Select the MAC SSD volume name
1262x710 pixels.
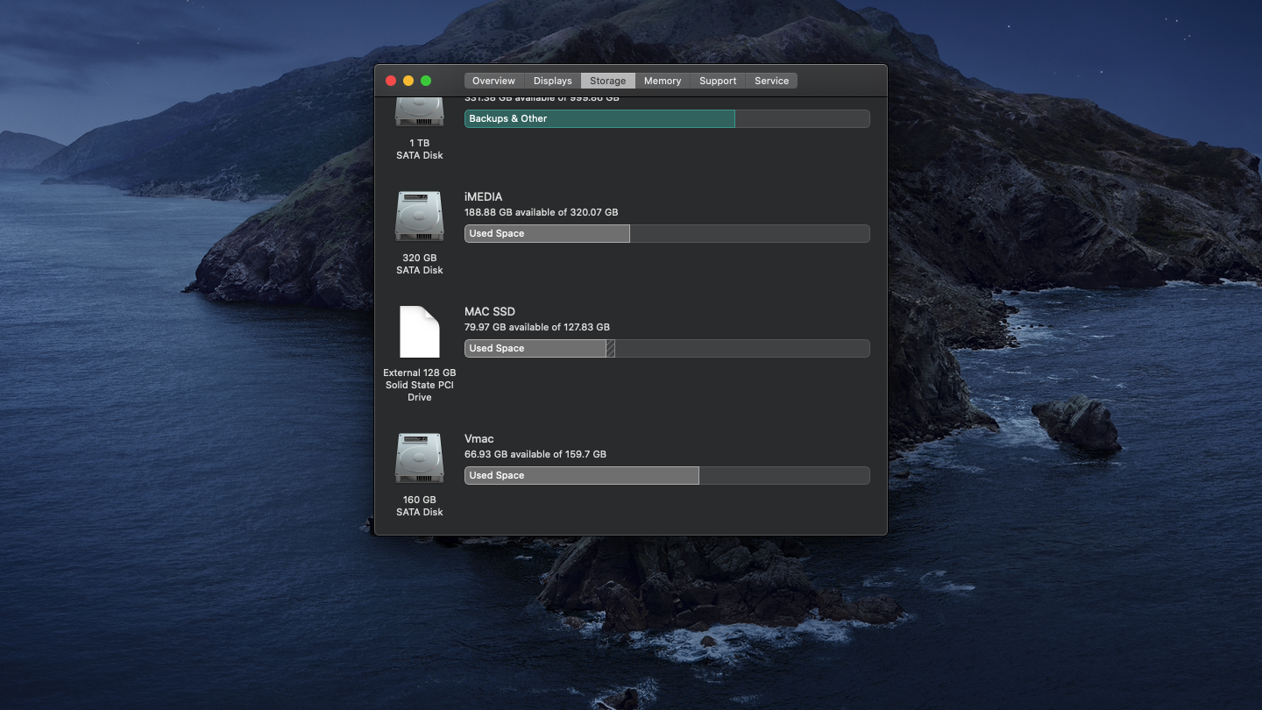click(x=490, y=311)
